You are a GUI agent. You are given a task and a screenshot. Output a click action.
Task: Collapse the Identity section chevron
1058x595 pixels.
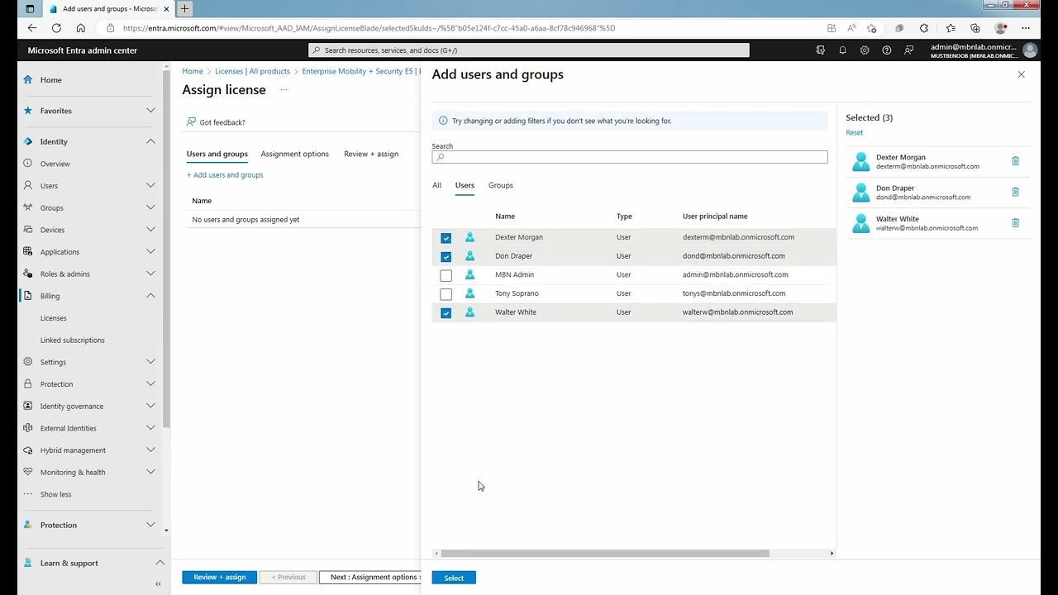pos(150,141)
